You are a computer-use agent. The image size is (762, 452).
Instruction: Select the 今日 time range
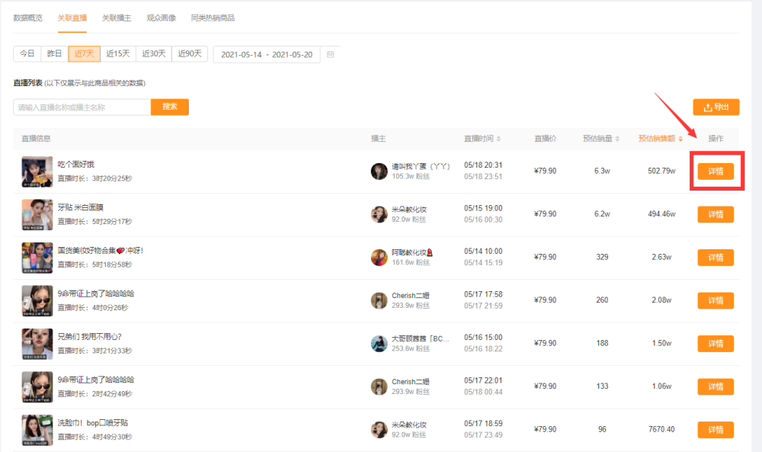[27, 53]
